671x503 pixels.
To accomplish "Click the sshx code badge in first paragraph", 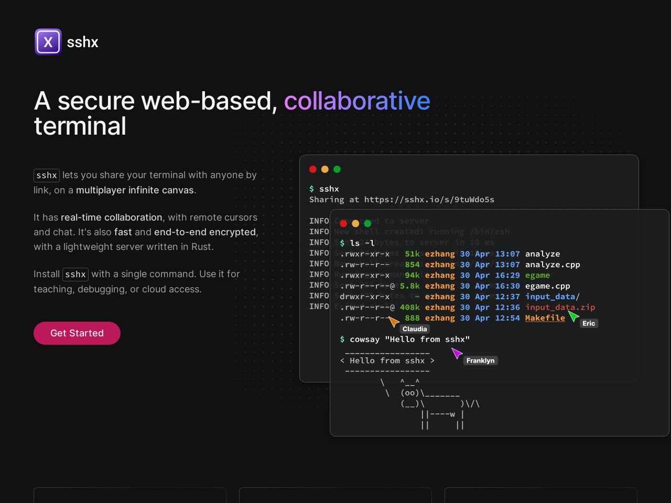I will [47, 175].
